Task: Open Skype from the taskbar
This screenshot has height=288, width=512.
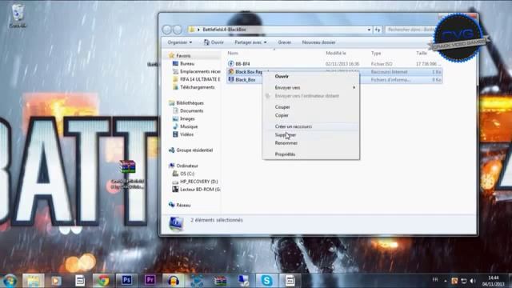Action: 266,281
